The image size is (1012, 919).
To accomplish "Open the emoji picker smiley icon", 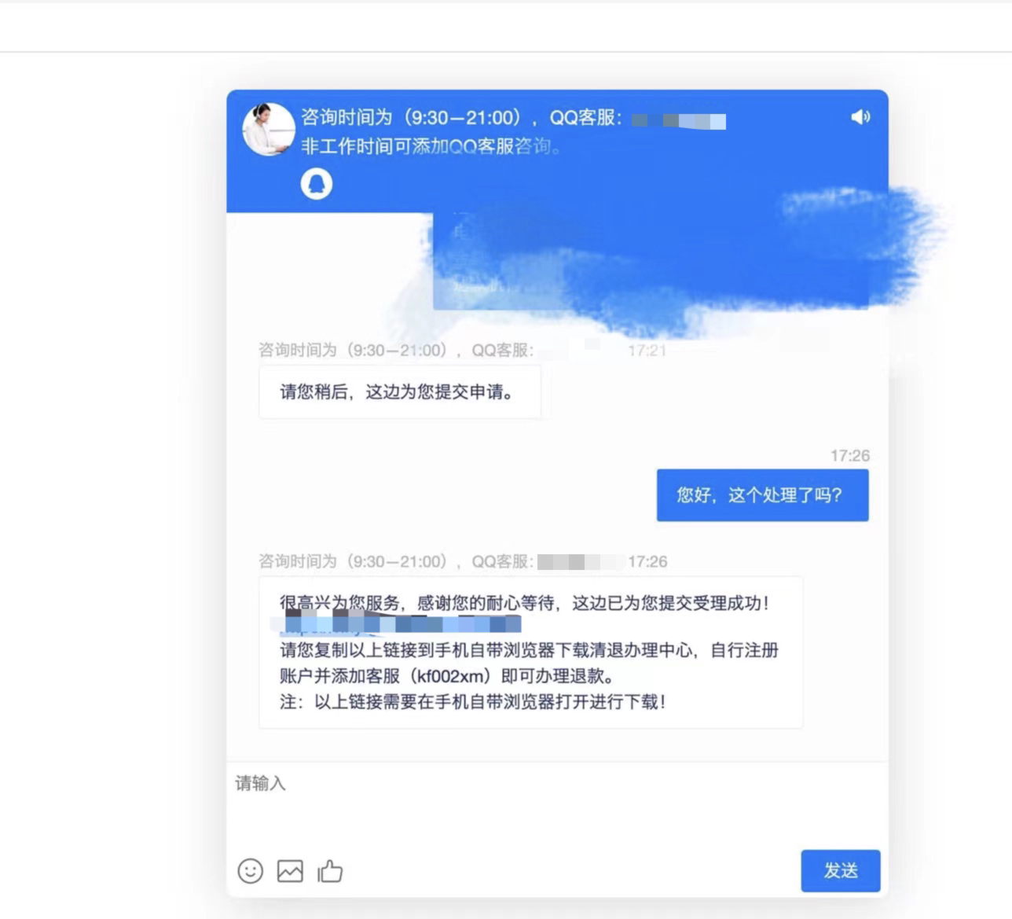I will (250, 870).
